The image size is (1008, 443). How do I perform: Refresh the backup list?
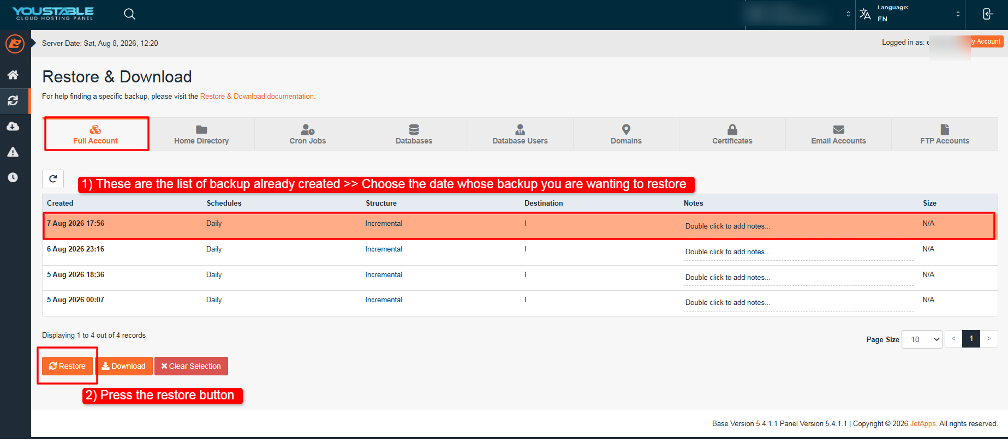(x=53, y=179)
